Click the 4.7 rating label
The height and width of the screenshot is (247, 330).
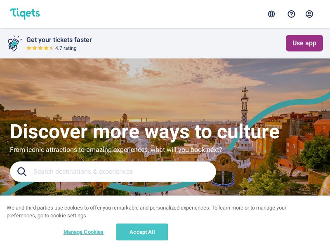66,48
